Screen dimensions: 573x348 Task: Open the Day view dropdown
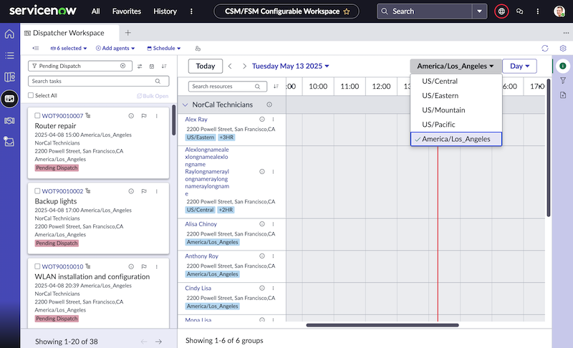[519, 66]
